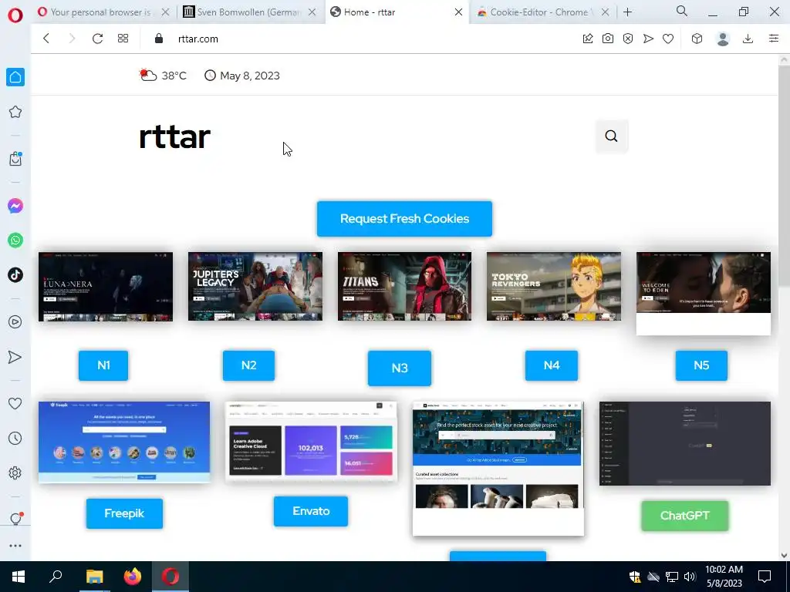Close the Sven Bomwollen tab
The height and width of the screenshot is (592, 790).
[x=312, y=12]
